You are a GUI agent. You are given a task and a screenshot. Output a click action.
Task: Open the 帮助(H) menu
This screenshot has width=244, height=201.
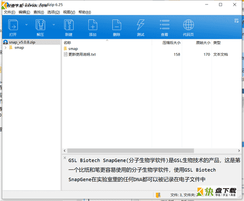85,12
